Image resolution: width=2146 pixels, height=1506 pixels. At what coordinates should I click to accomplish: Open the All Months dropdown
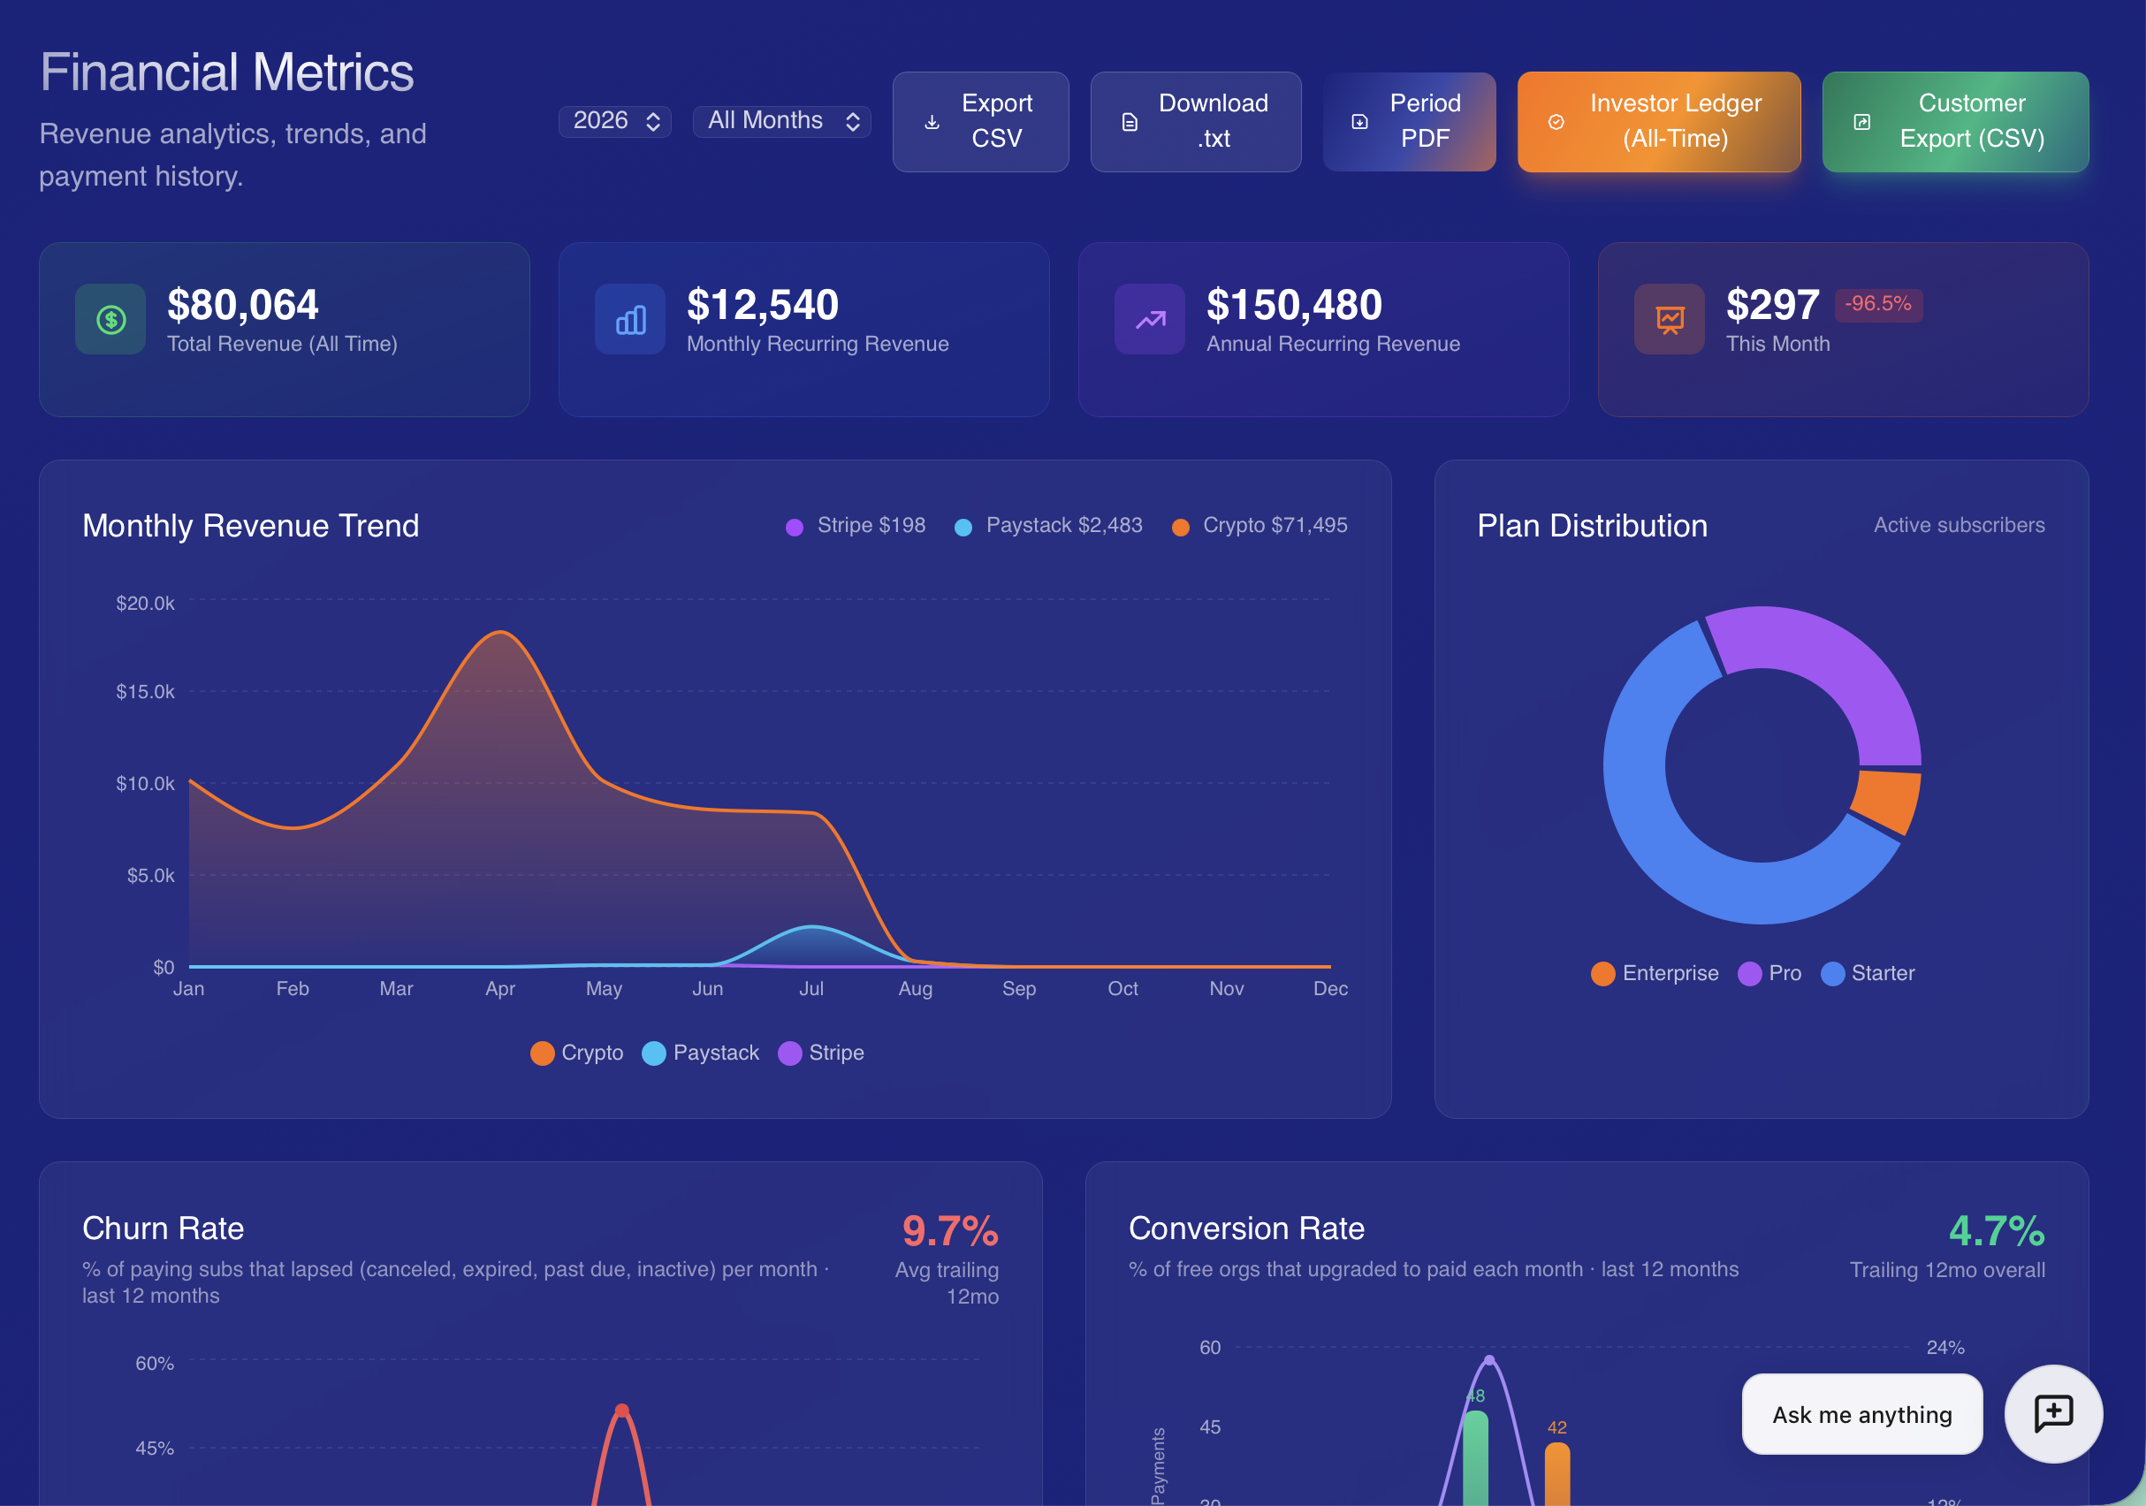tap(782, 120)
